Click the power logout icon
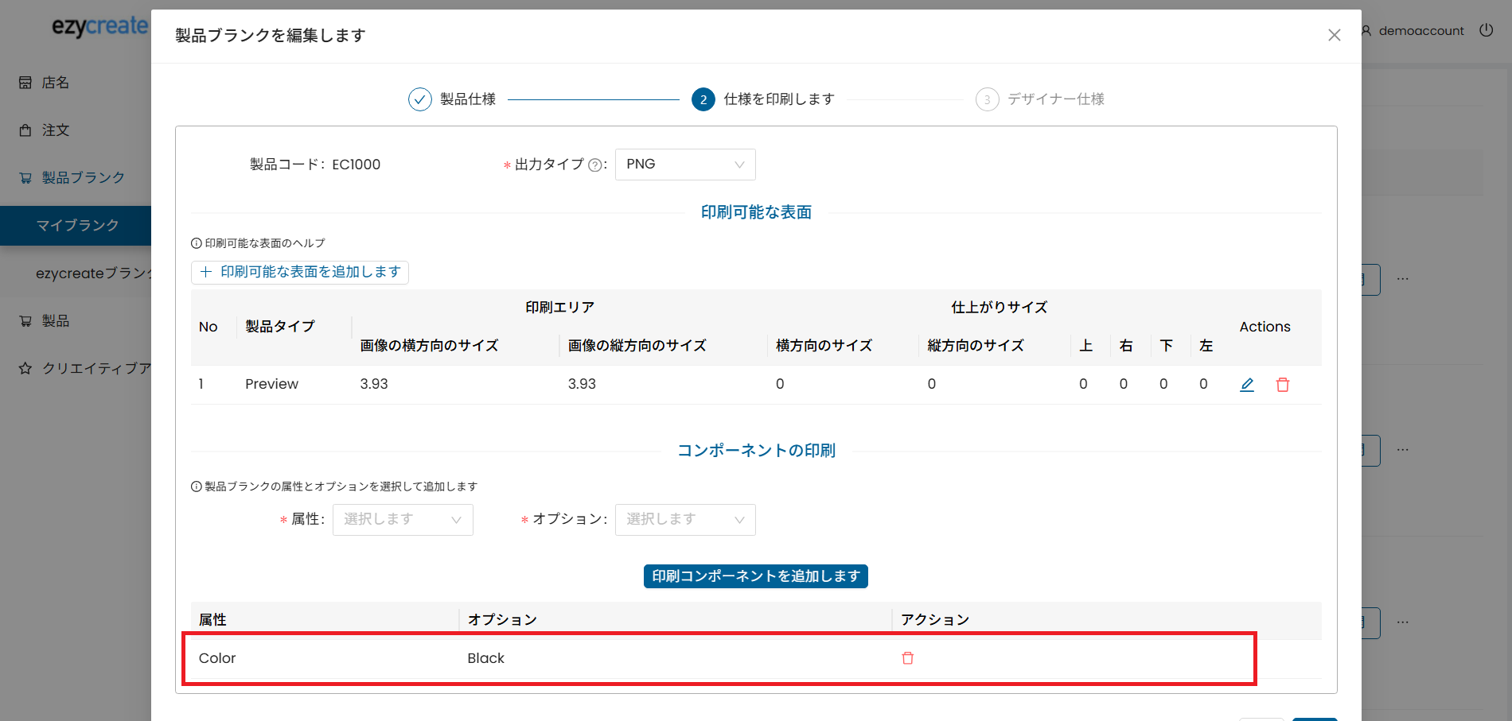The width and height of the screenshot is (1512, 721). [1486, 30]
